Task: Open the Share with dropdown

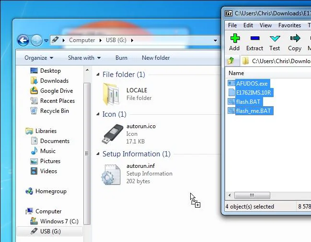Action: (84, 58)
